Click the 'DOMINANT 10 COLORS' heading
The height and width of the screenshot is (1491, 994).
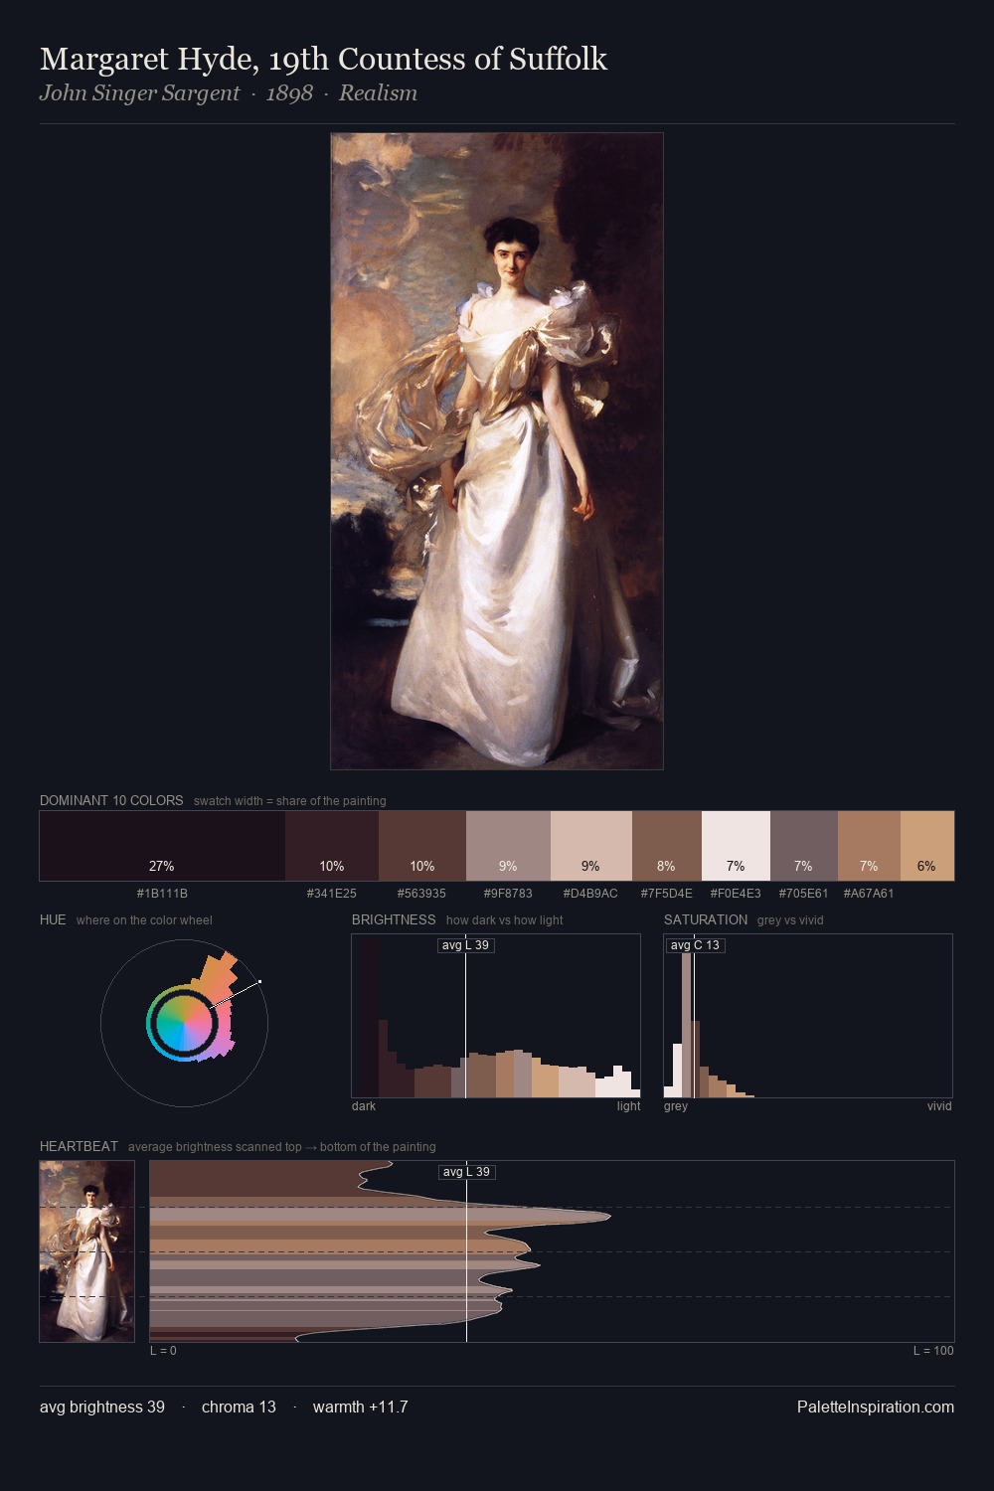[111, 800]
